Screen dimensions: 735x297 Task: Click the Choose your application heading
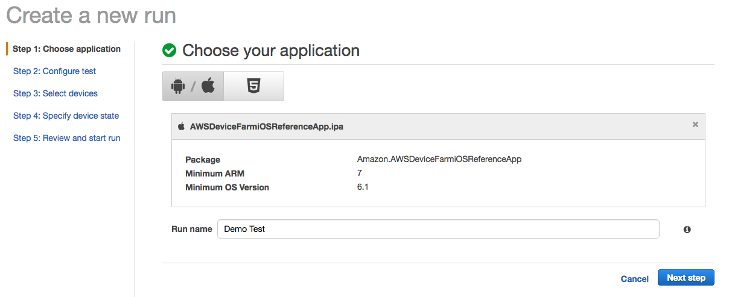(271, 51)
